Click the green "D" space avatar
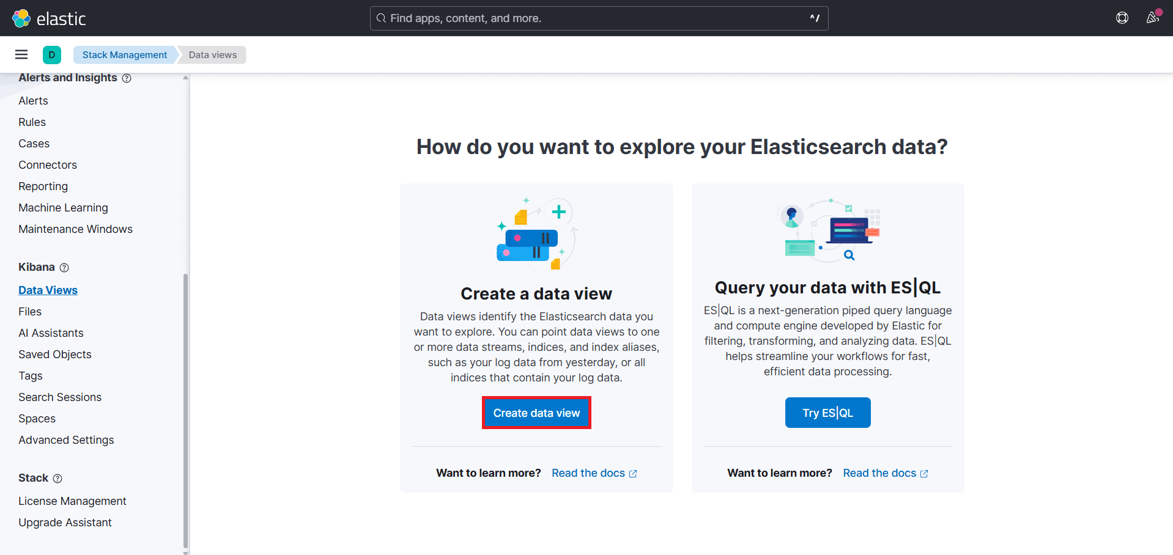 click(x=52, y=54)
